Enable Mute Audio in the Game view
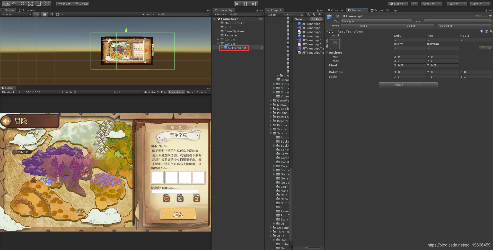 (x=177, y=92)
